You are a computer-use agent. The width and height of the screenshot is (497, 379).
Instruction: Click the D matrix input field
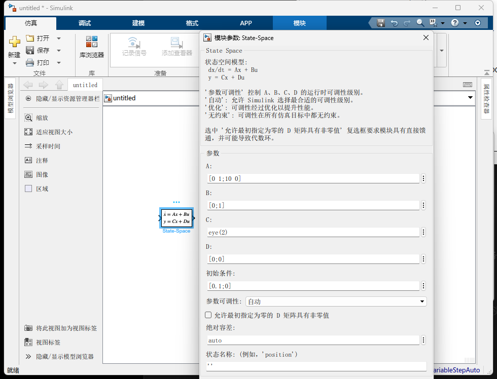coord(313,259)
